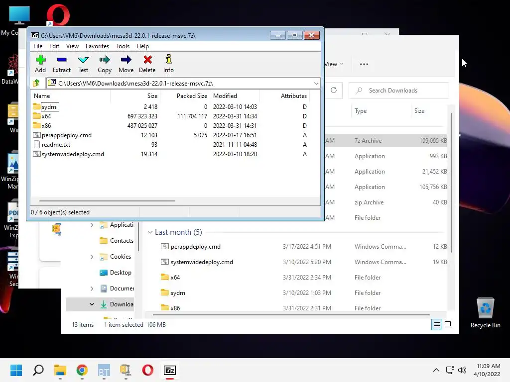Open File Explorer from the taskbar
The height and width of the screenshot is (382, 510).
point(60,370)
